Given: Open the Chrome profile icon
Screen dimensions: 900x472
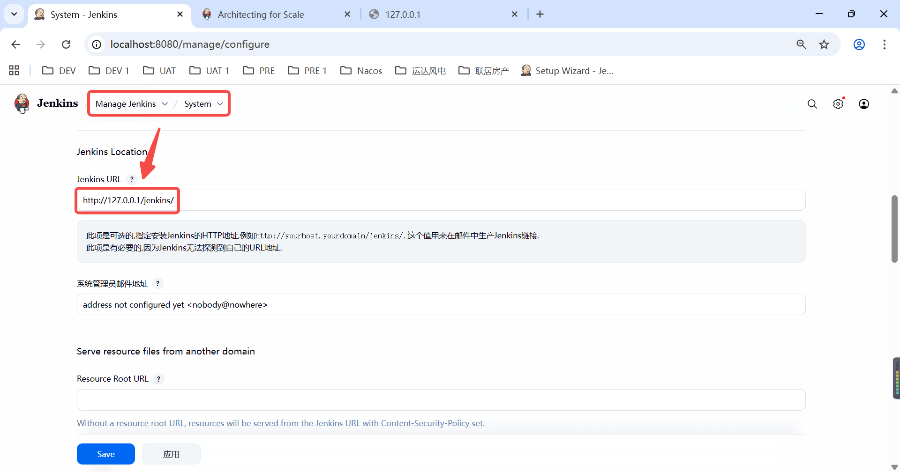Looking at the screenshot, I should point(859,44).
